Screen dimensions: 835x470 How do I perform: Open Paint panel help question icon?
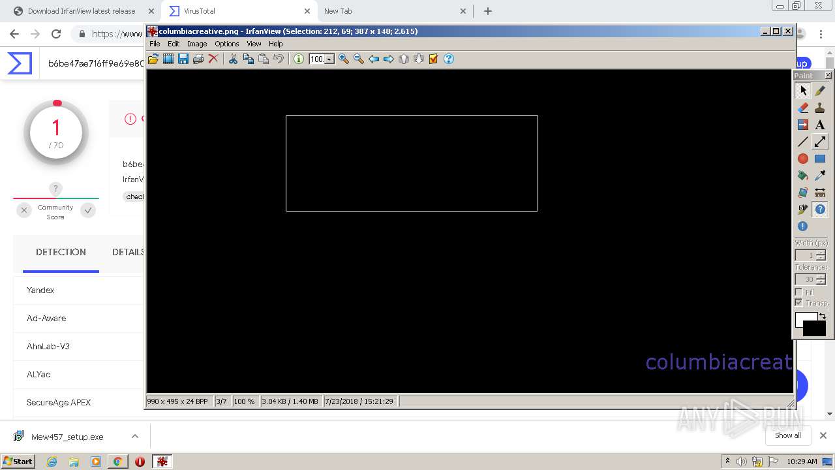pyautogui.click(x=820, y=210)
